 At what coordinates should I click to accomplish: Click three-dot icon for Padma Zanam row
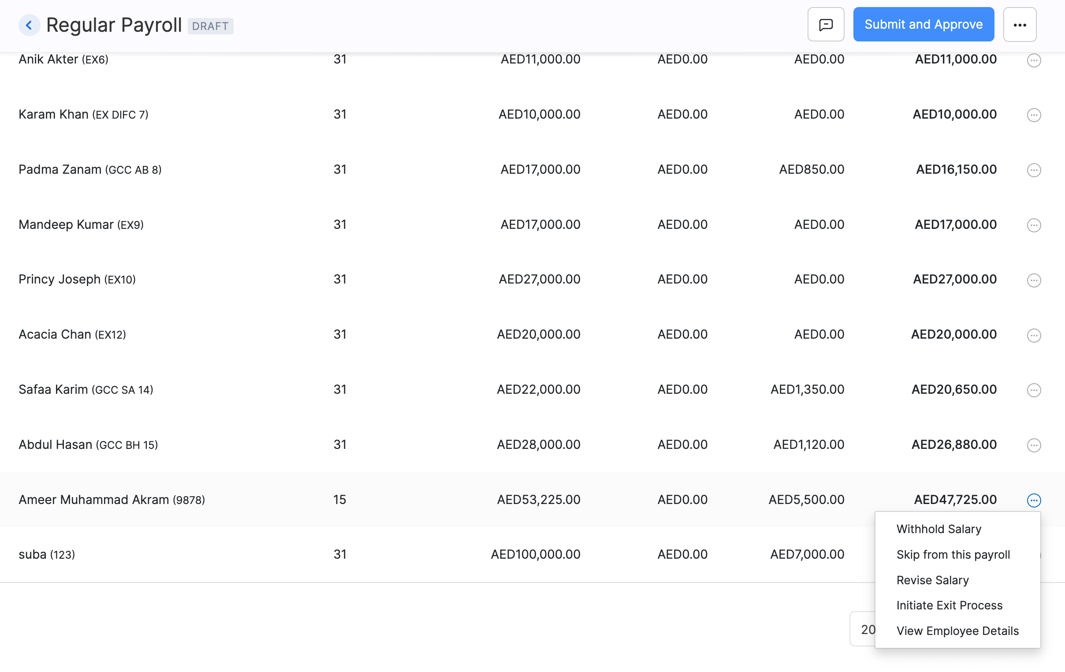(1034, 169)
